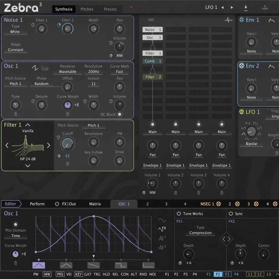Select the triangle curve shape thumbnail
Viewport: 279px width, 279px height.
66,265
